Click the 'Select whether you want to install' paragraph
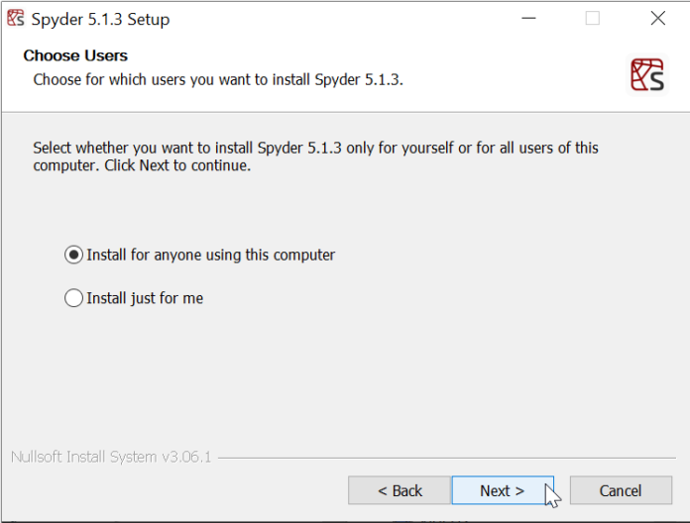Screen dimensions: 690x523 [x=315, y=157]
